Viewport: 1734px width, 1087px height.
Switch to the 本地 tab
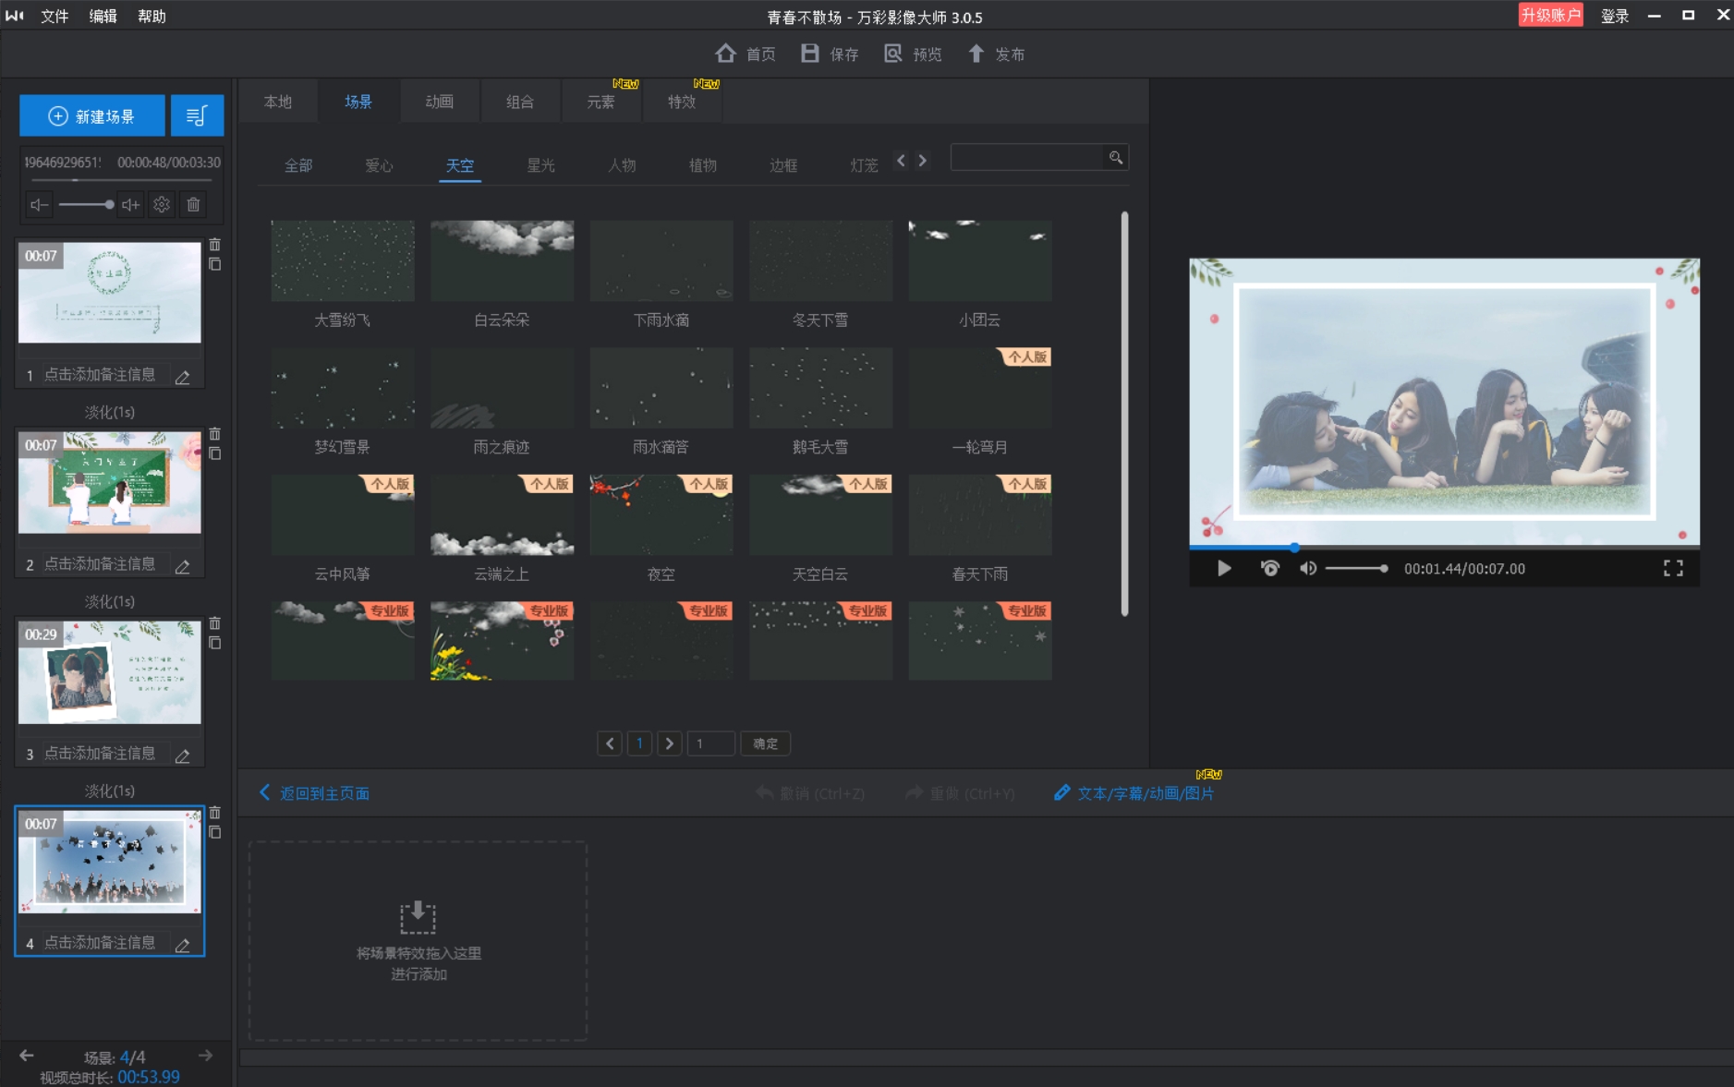[x=278, y=102]
